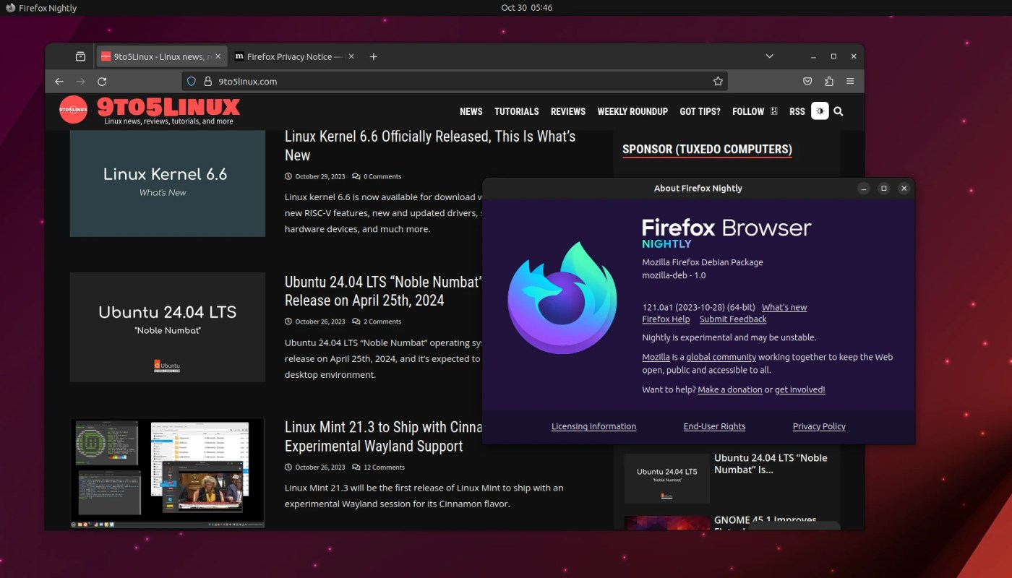Image resolution: width=1012 pixels, height=578 pixels.
Task: Bookmark this page with the star icon
Action: (718, 82)
